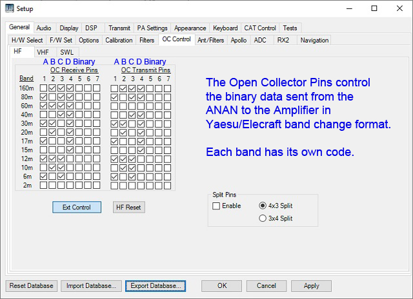Toggle 160m receive pin 1 checkbox

pos(43,88)
